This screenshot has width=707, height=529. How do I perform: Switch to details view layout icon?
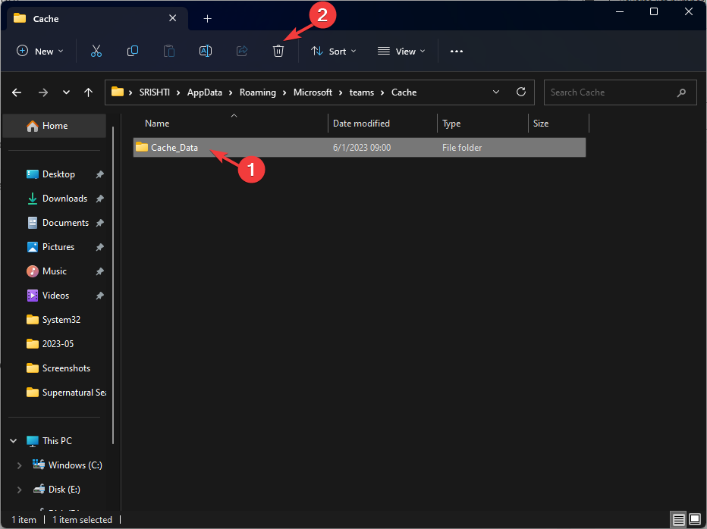(x=679, y=520)
